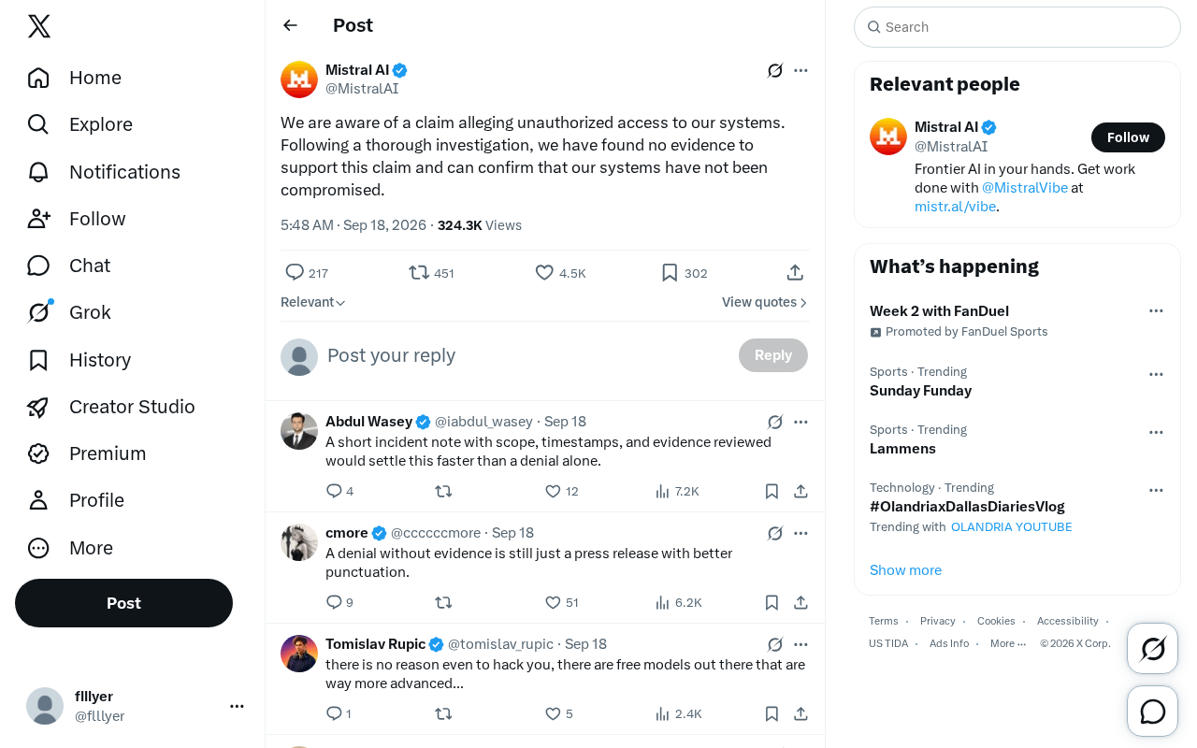Open the floating chat messages button
The image size is (1197, 748).
(1152, 712)
